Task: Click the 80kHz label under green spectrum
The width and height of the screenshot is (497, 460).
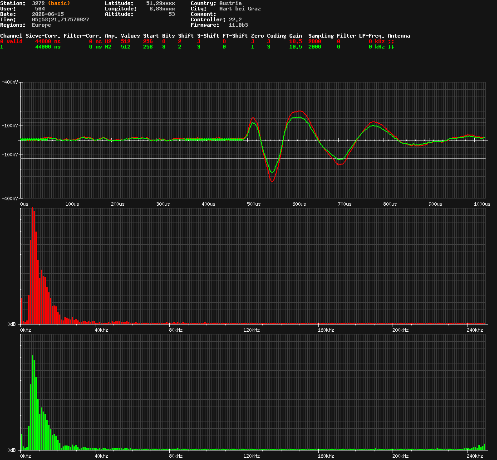Action: [x=176, y=456]
